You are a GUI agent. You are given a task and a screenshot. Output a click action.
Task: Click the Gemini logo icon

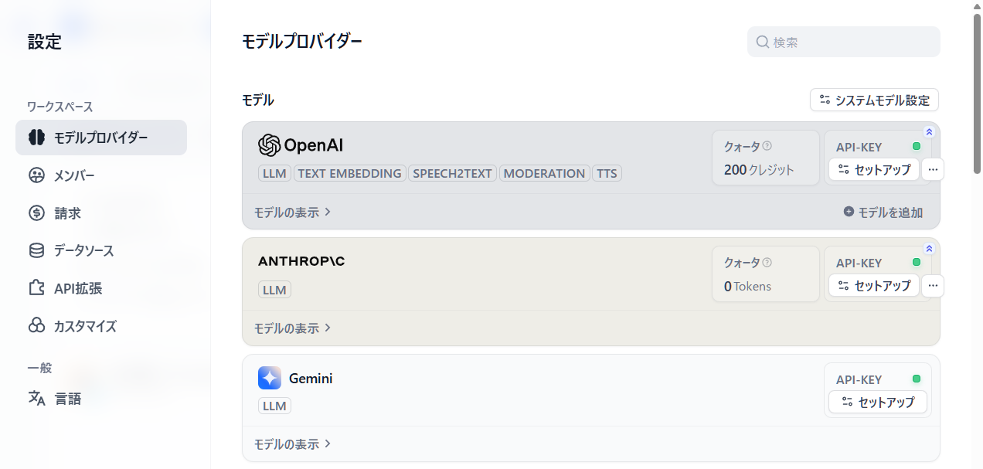[270, 378]
